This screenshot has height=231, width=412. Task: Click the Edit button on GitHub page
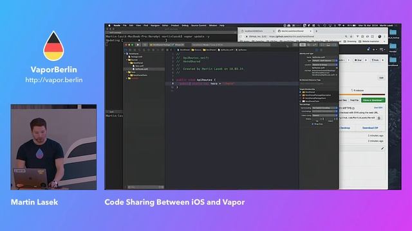click(381, 78)
